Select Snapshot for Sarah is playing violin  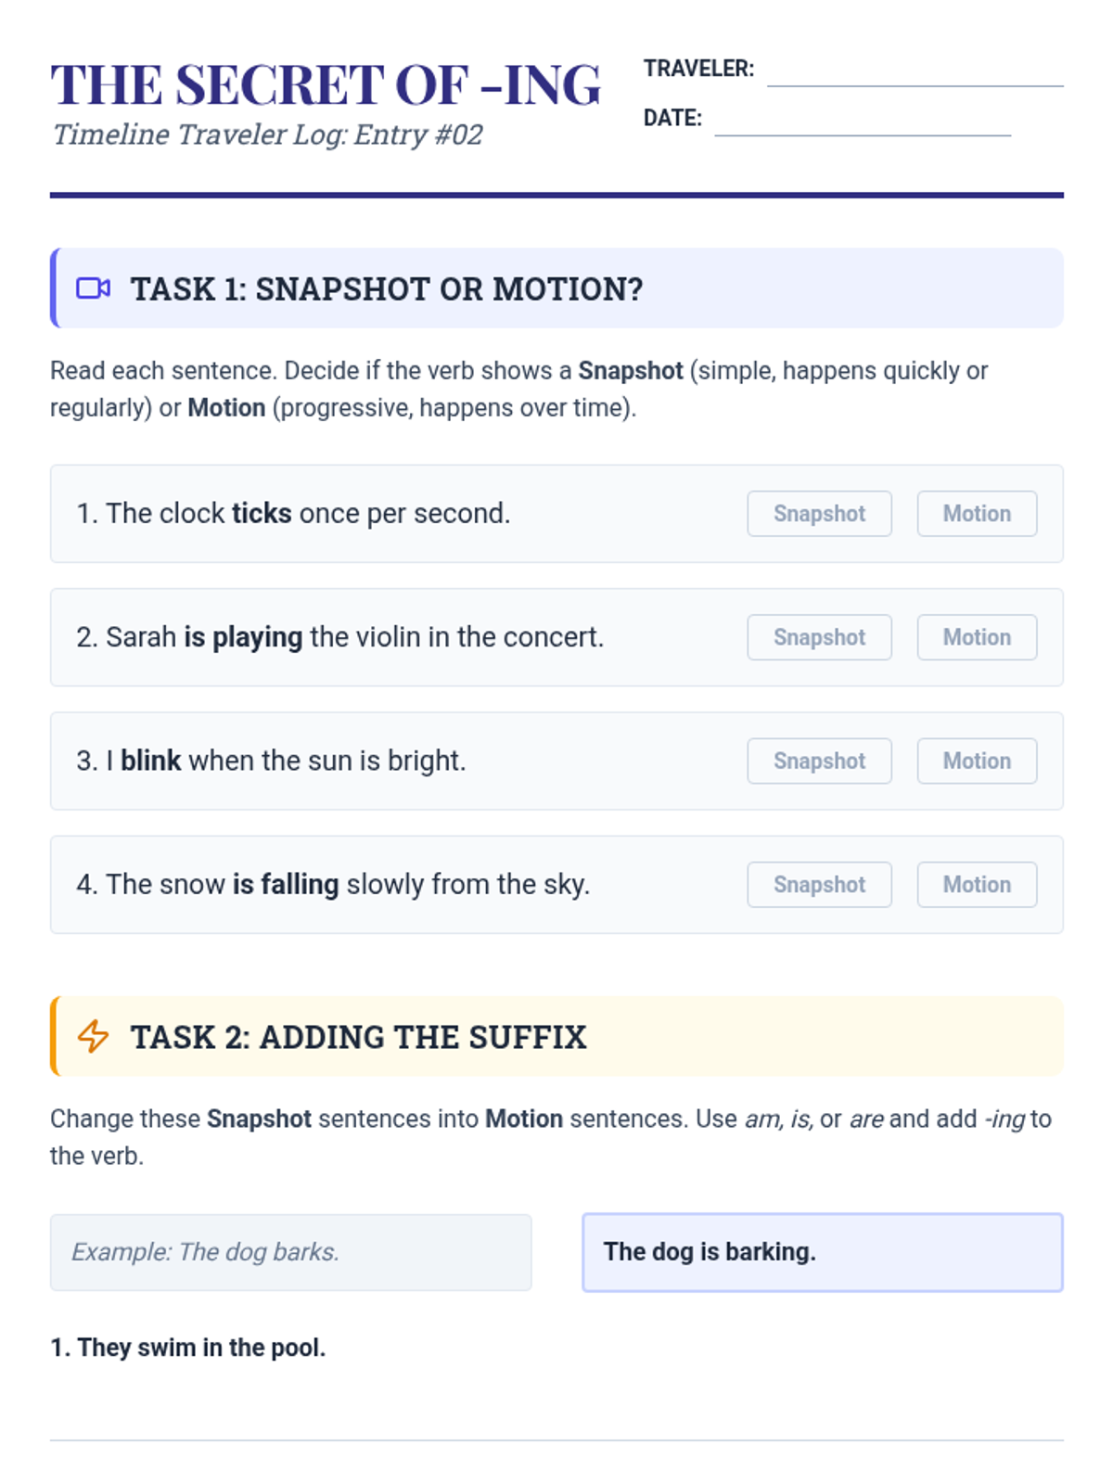819,637
